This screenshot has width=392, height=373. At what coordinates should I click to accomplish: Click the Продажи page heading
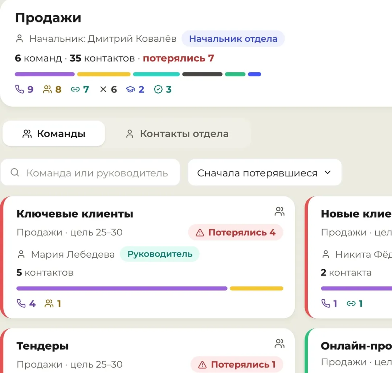click(x=48, y=18)
